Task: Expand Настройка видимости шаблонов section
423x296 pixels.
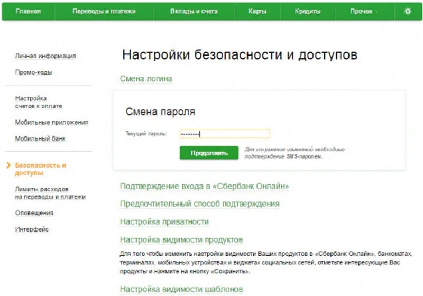Action: 181,289
